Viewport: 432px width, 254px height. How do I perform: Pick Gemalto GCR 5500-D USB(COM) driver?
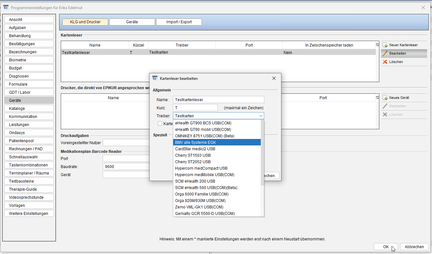(217, 213)
